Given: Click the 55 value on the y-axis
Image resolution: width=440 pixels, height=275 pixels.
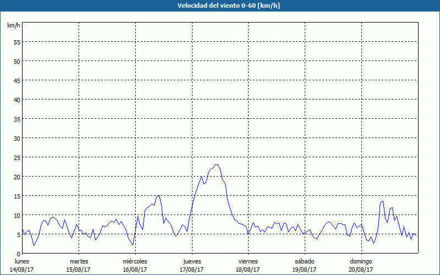Looking at the screenshot, I should (x=16, y=42).
